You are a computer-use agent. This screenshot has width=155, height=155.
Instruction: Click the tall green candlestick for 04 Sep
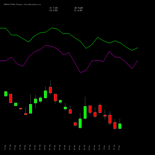click(85, 112)
